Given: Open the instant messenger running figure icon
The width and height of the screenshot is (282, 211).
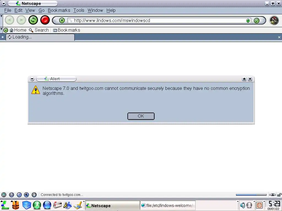Looking at the screenshot, I should tap(67, 205).
